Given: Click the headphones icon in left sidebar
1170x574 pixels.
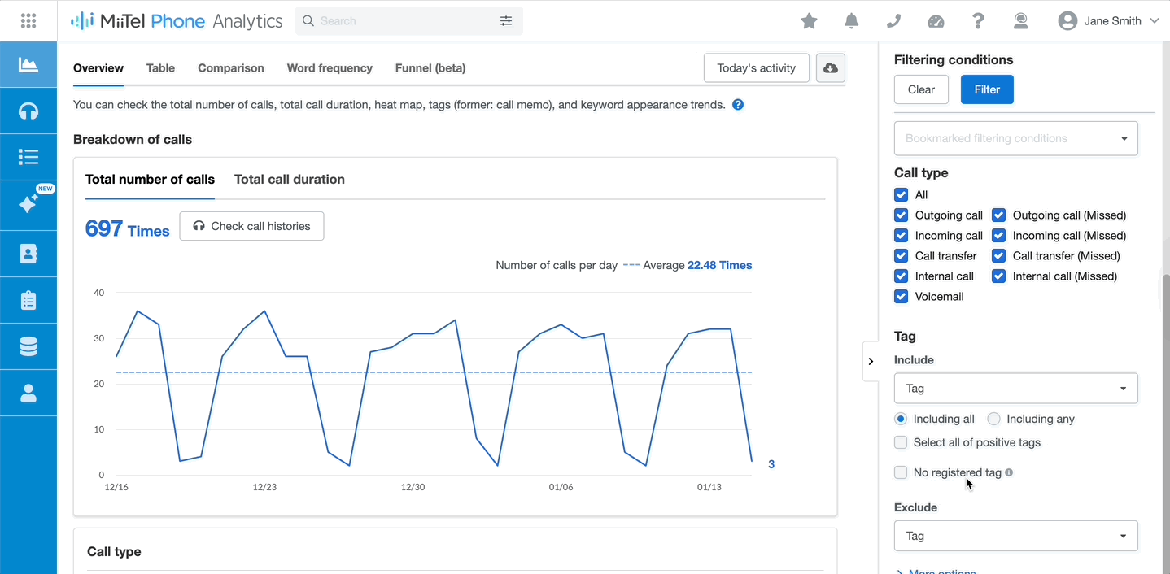Looking at the screenshot, I should 28,111.
